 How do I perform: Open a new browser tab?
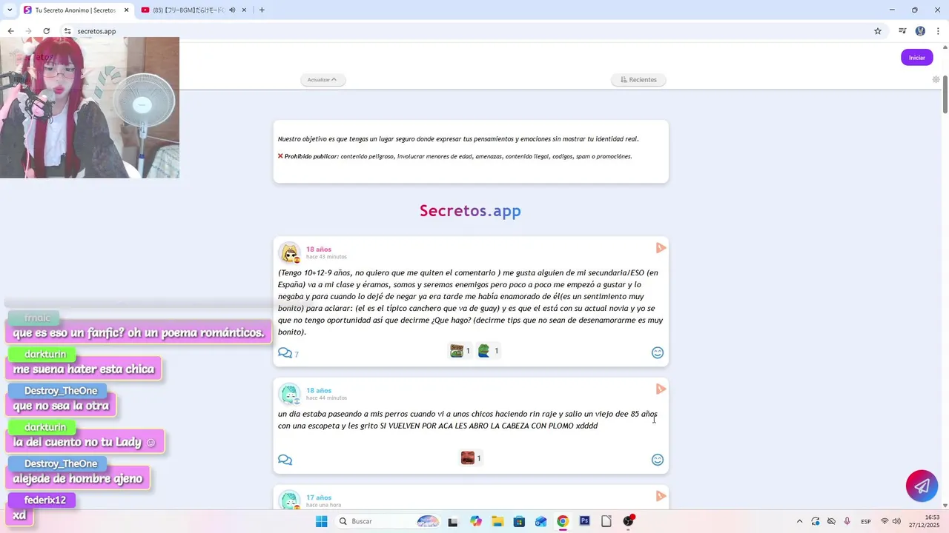262,10
